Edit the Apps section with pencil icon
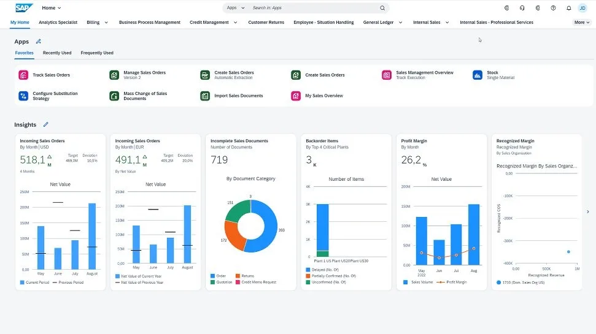 (39, 42)
